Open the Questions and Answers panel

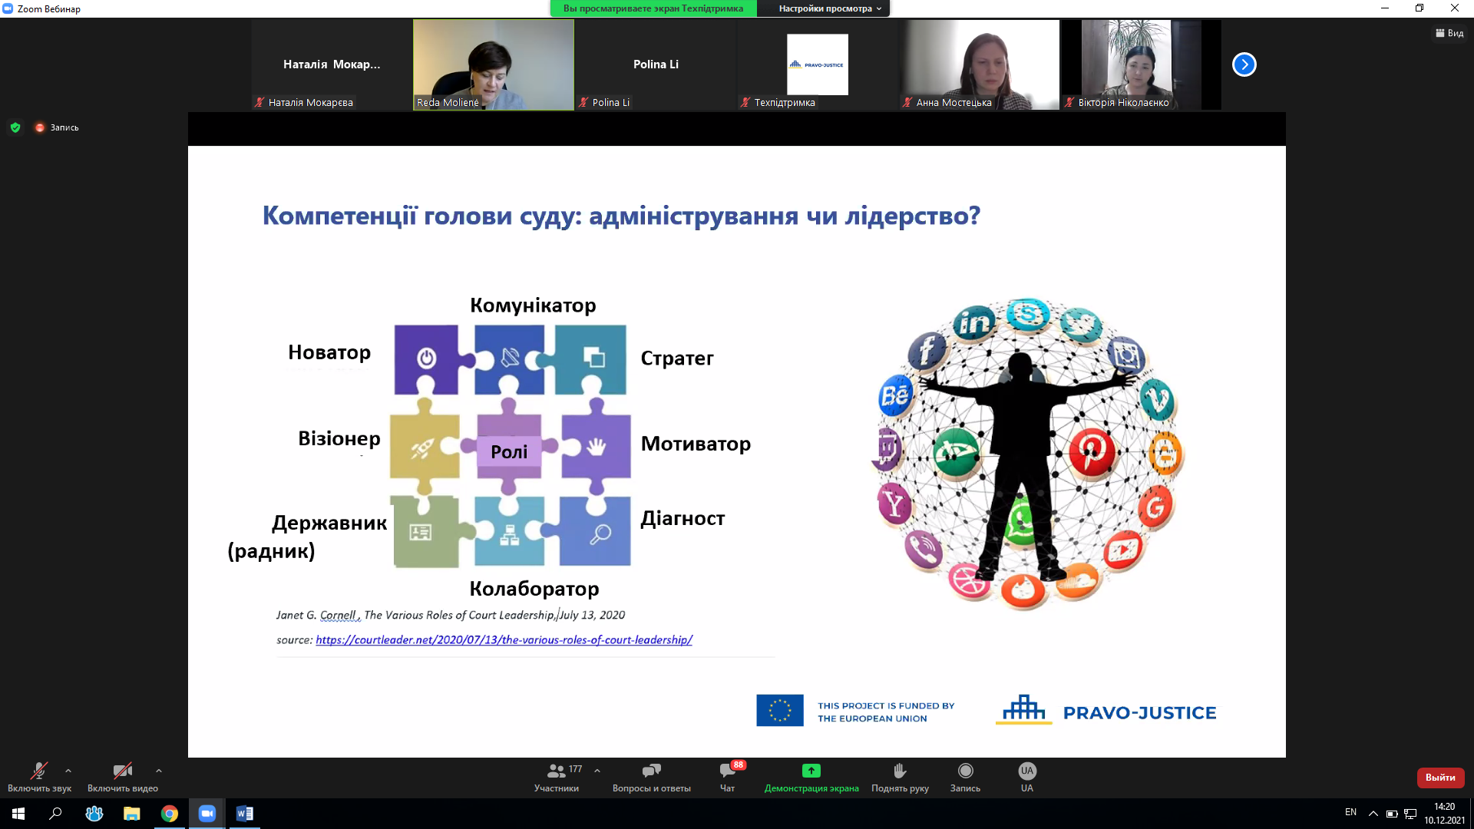click(651, 771)
